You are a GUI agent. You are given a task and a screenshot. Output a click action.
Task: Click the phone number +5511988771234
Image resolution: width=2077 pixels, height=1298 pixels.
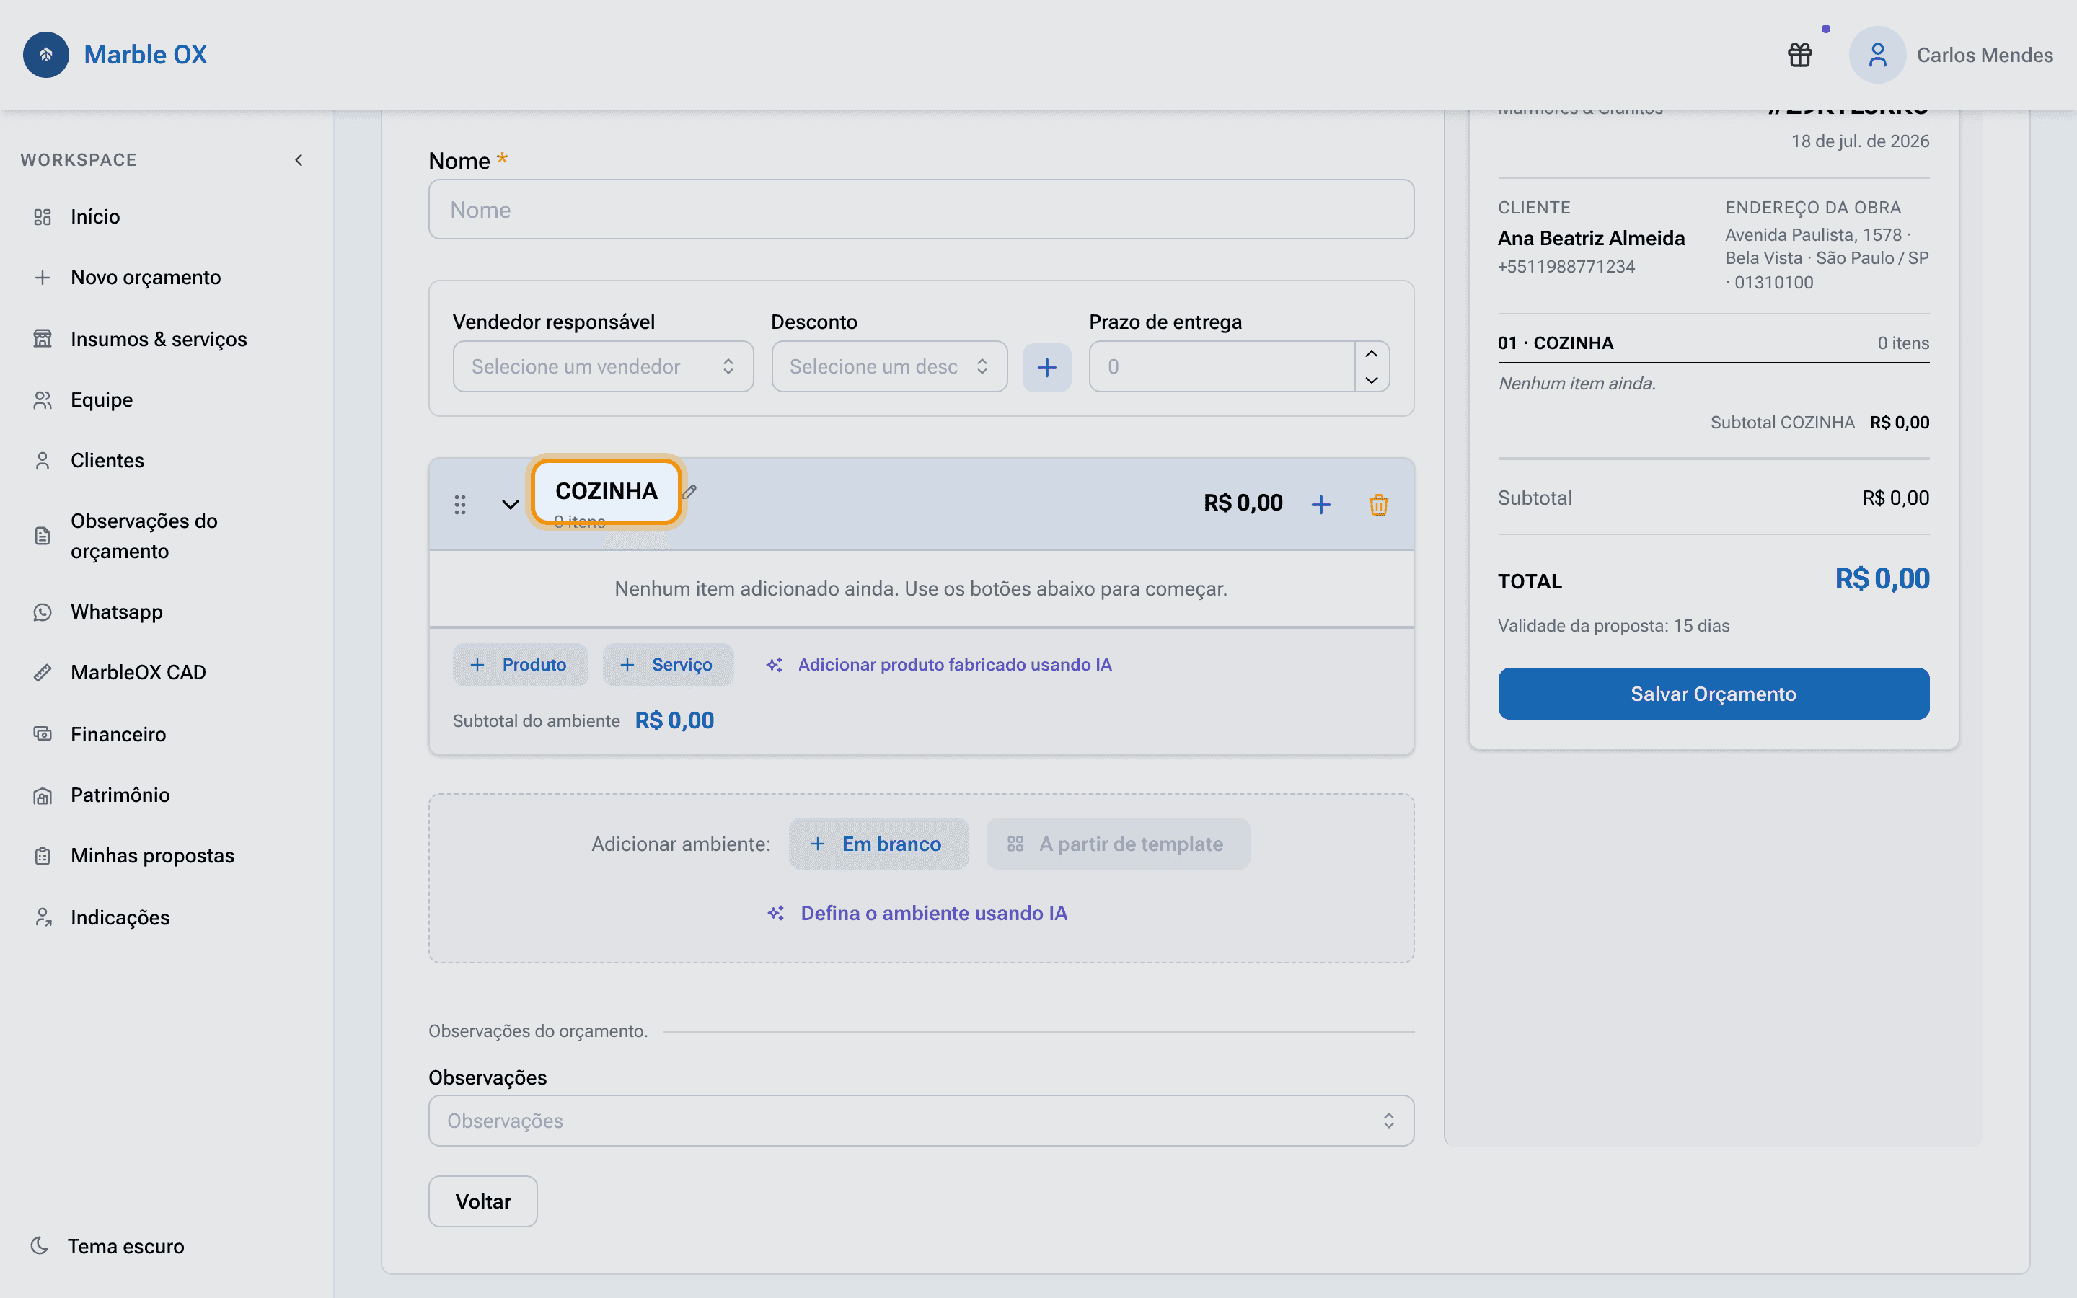(1566, 266)
